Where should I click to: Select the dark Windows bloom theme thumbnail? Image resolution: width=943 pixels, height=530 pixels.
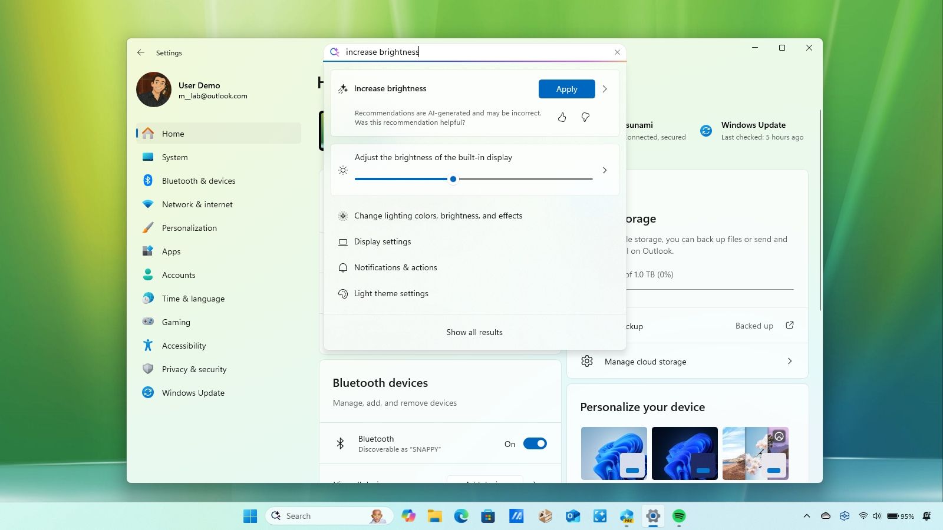(684, 453)
